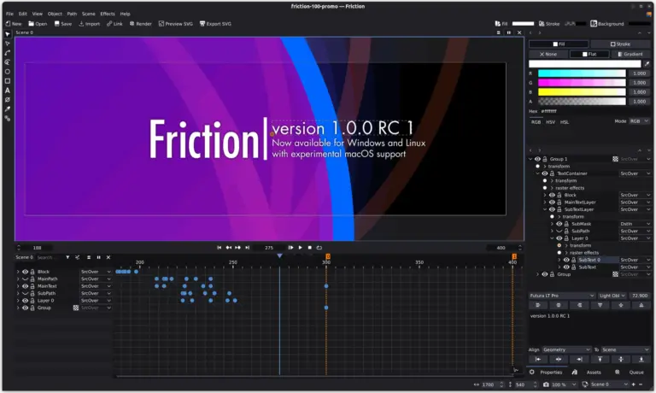This screenshot has width=656, height=393.
Task: Hide the Block layer in timeline
Action: coord(25,272)
